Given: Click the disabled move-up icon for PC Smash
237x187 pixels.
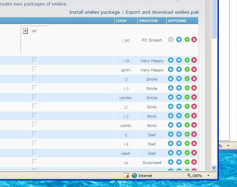Looking at the screenshot, I should point(171,39).
